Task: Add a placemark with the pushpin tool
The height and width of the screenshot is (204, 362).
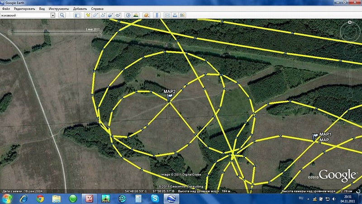Action: click(88, 15)
